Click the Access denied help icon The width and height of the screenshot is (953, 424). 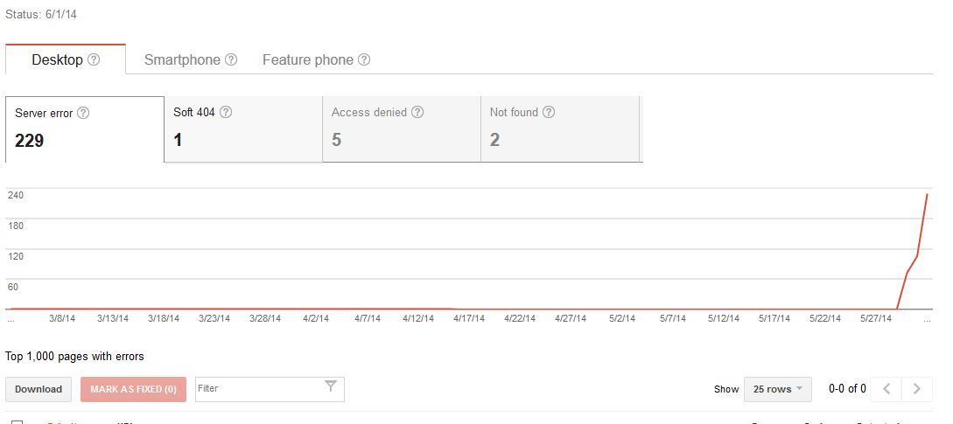pos(417,112)
